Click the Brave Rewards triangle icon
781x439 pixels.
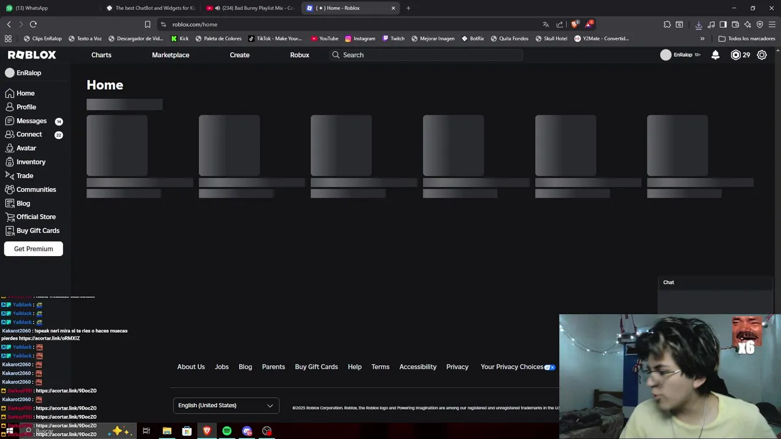click(589, 24)
